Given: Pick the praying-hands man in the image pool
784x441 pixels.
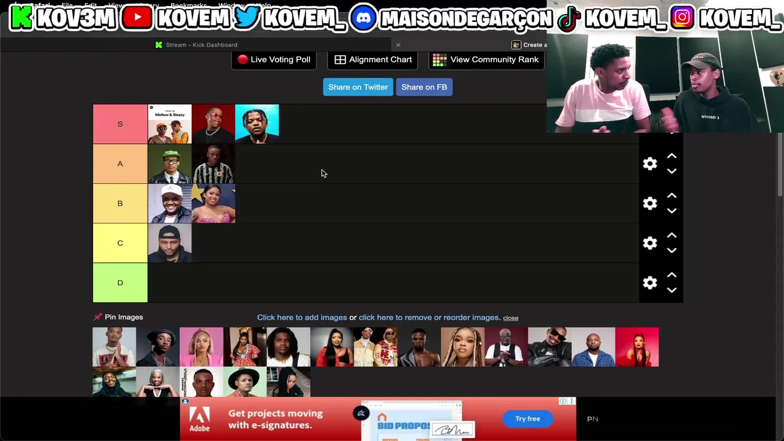Looking at the screenshot, I should click(x=115, y=347).
